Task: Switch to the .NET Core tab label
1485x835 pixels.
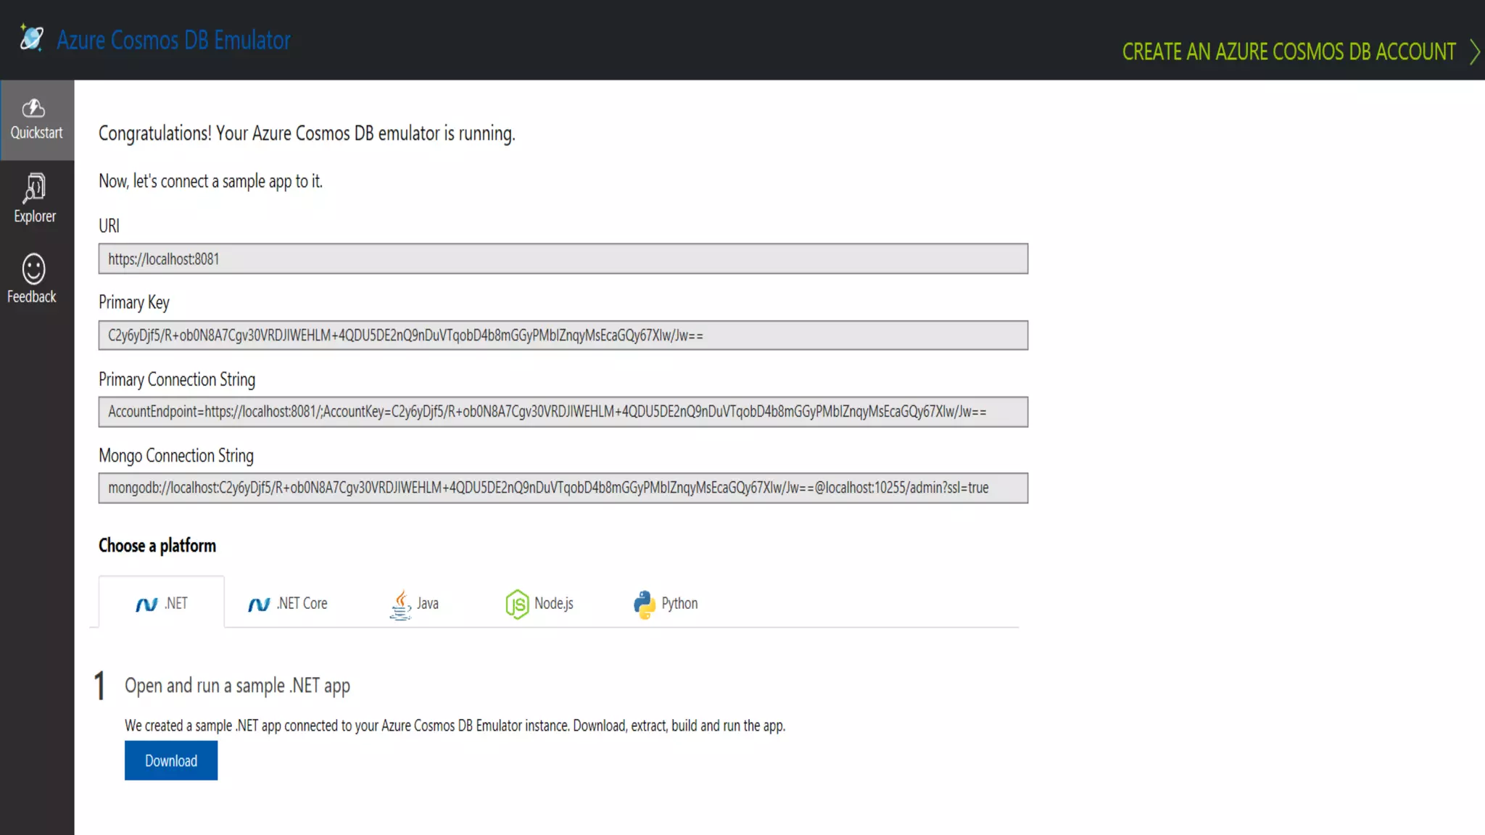Action: click(x=302, y=603)
